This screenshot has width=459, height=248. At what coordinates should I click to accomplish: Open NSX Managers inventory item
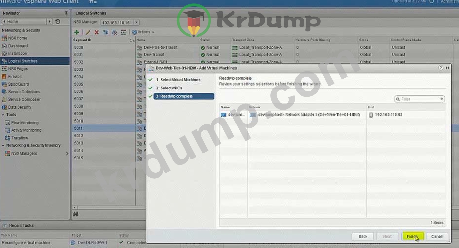pyautogui.click(x=24, y=153)
